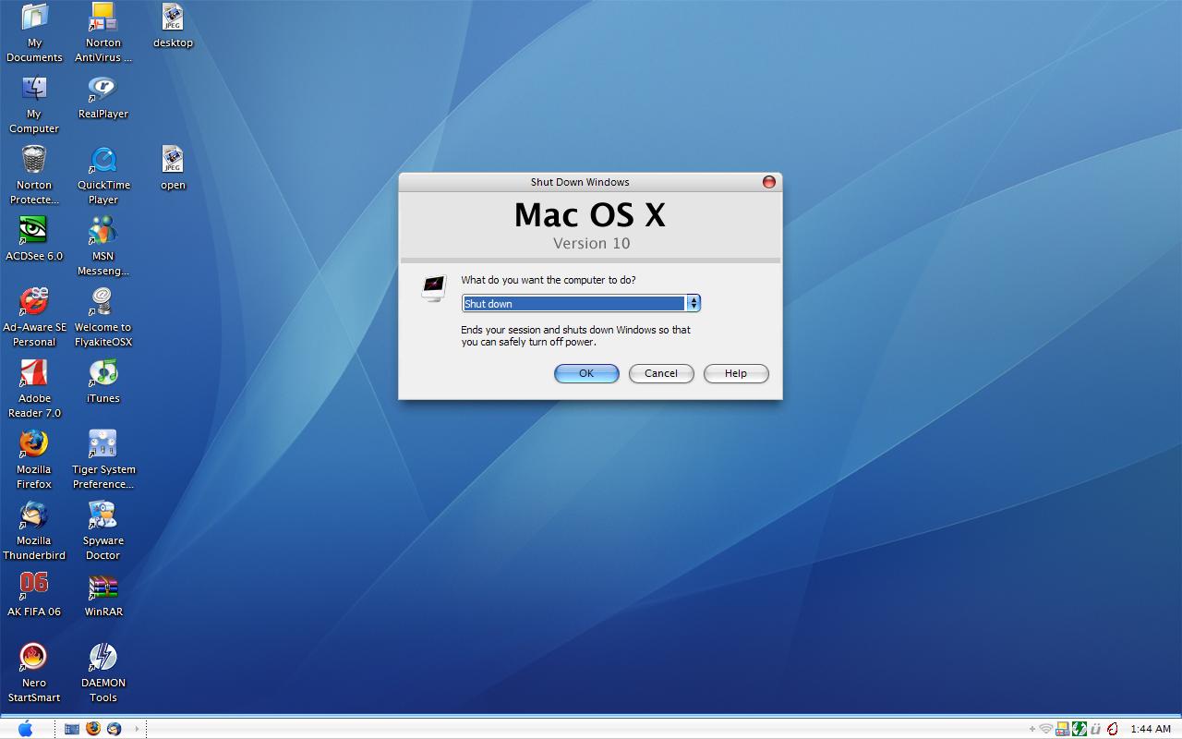Open DAEMON Tools desktop shortcut
The image size is (1182, 739).
click(103, 673)
